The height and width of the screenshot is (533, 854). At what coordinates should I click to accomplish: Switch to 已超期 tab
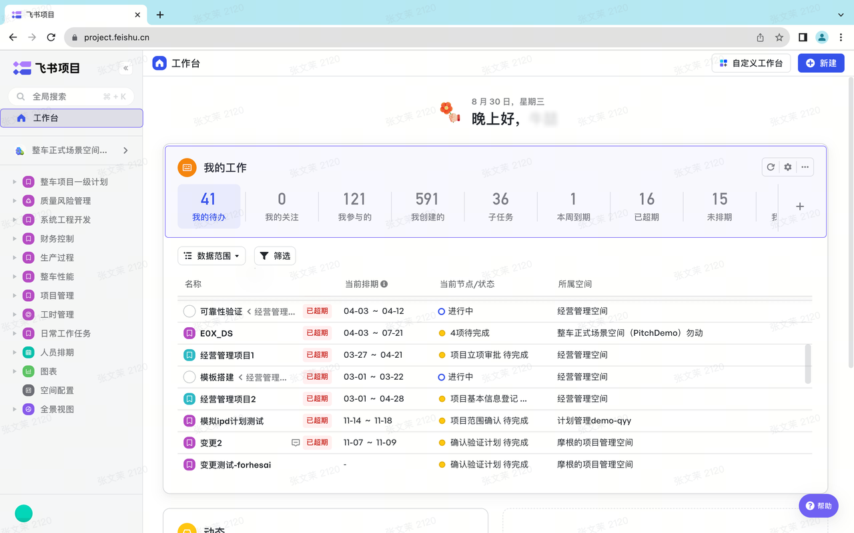[x=647, y=207]
